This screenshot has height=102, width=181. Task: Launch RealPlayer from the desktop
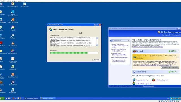[x=13, y=36]
